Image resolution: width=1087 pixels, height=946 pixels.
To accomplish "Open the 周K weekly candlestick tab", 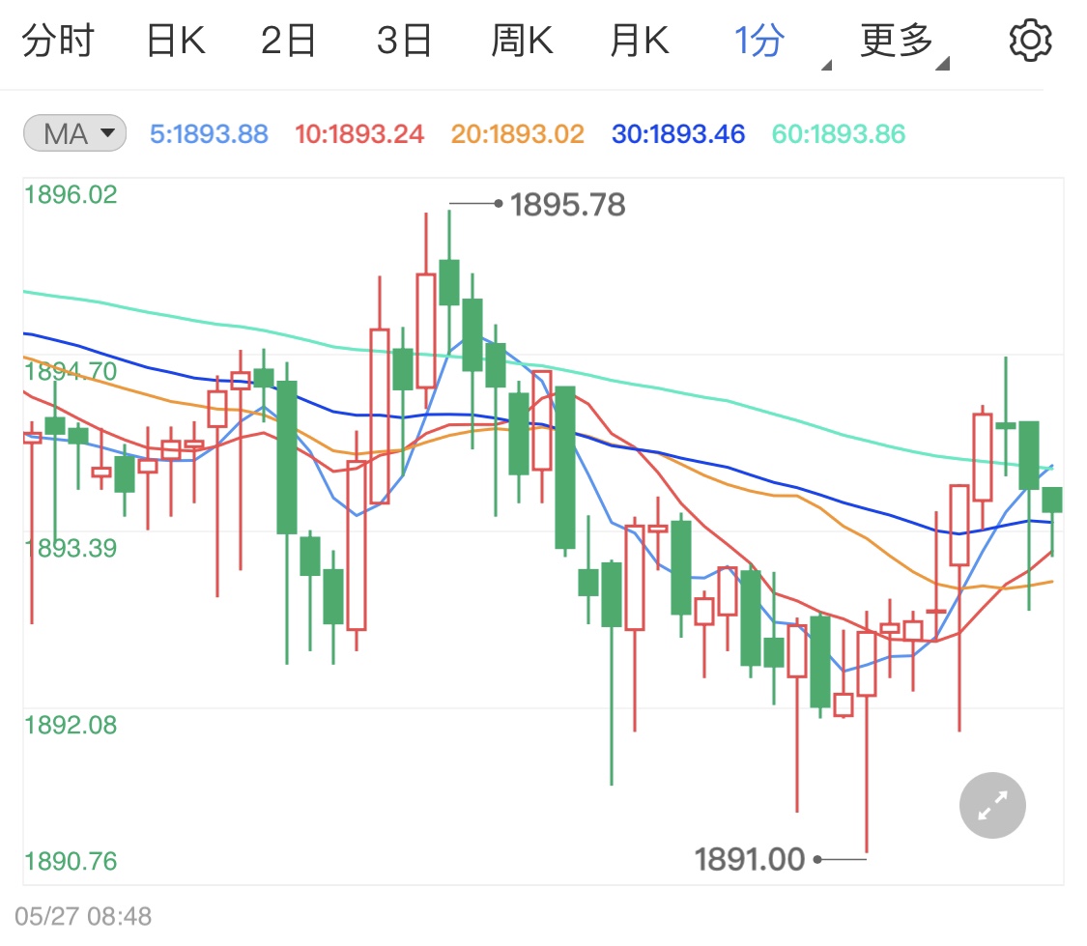I will pos(522,41).
